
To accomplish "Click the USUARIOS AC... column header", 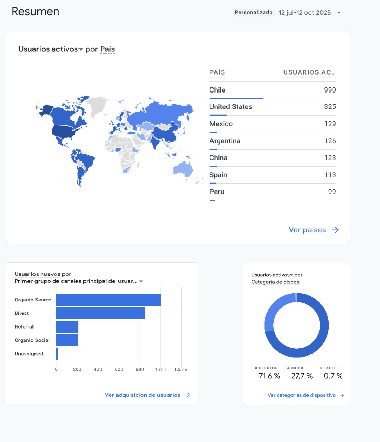I will click(309, 72).
